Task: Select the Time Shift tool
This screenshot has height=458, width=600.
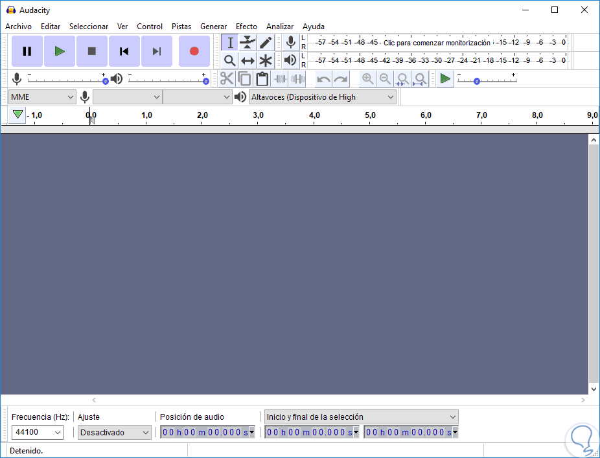Action: (248, 60)
